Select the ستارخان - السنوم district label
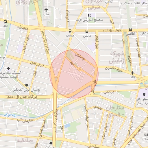Image resolution: width=148 pixels, height=148 pixels. (115, 111)
